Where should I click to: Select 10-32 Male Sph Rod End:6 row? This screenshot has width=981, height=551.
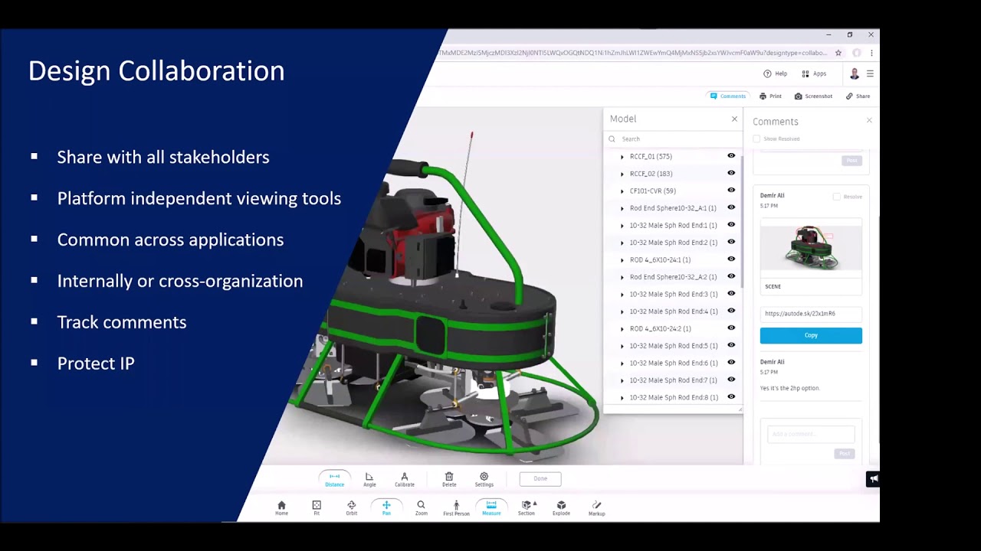[x=673, y=363]
